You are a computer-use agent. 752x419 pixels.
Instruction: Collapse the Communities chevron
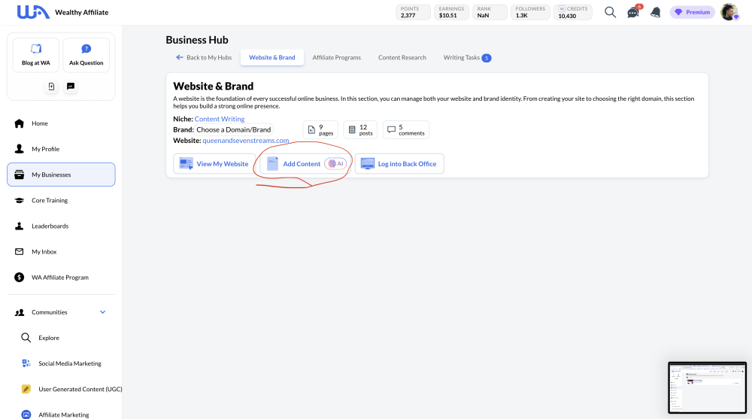[102, 312]
